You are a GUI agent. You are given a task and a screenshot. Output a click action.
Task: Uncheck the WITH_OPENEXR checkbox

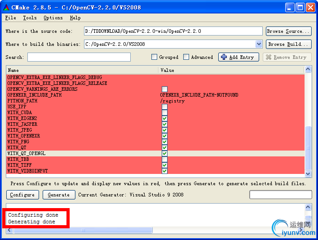[164, 136]
